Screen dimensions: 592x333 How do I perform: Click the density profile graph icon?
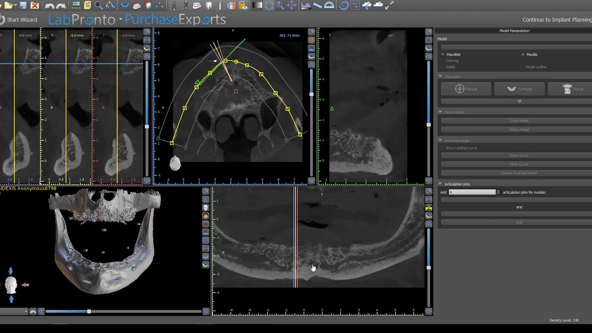[306, 5]
